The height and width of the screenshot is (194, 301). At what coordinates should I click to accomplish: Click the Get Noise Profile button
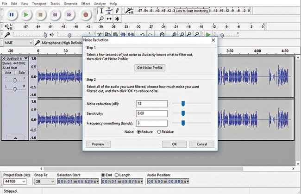150,68
